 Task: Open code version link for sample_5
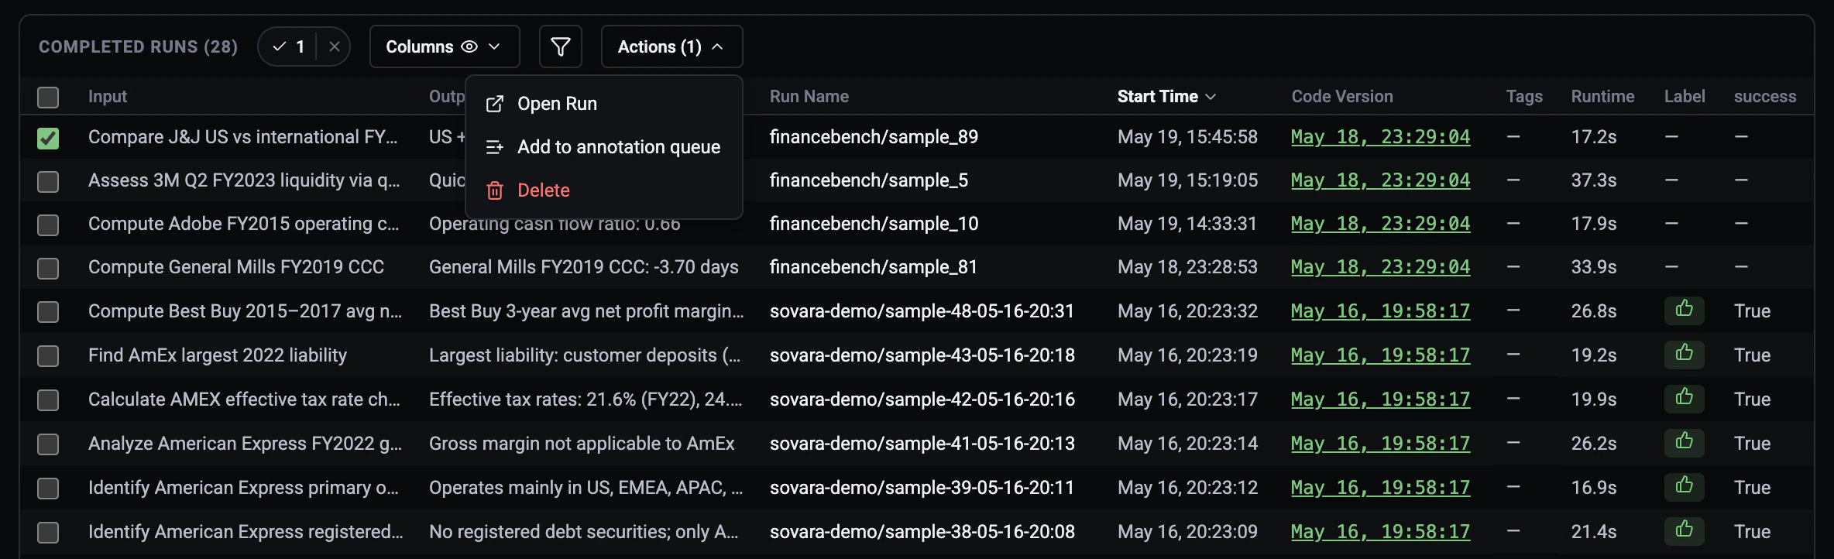pos(1380,180)
